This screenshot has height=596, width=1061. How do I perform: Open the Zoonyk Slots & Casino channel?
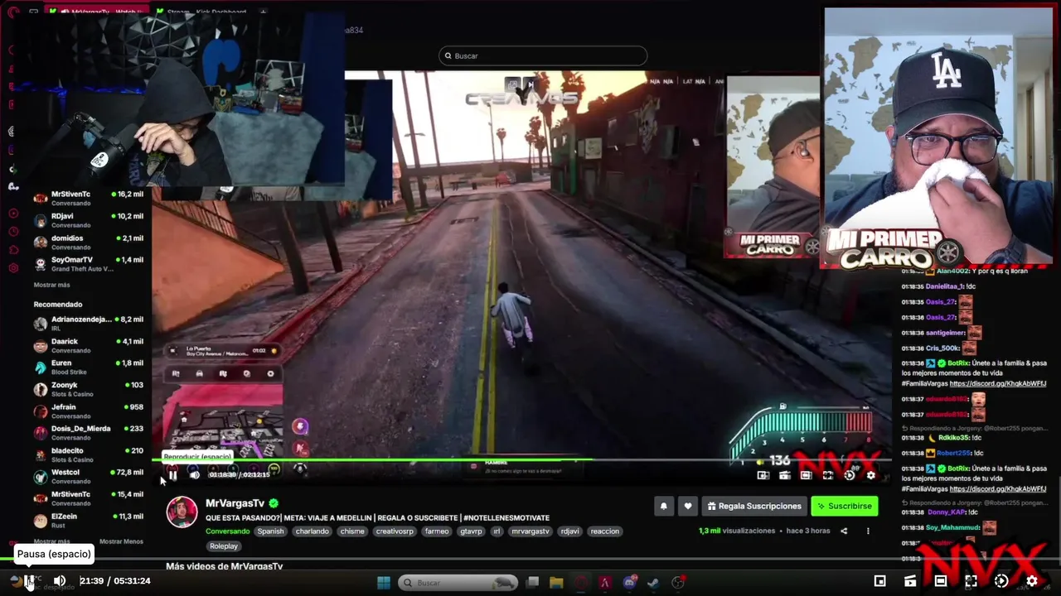pyautogui.click(x=88, y=389)
